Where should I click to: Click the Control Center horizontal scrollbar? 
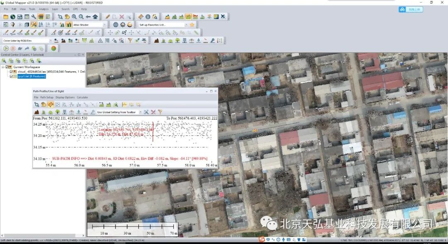tap(43, 235)
